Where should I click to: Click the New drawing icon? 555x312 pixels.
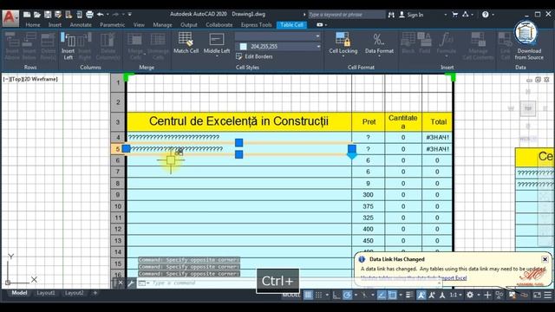click(x=27, y=15)
